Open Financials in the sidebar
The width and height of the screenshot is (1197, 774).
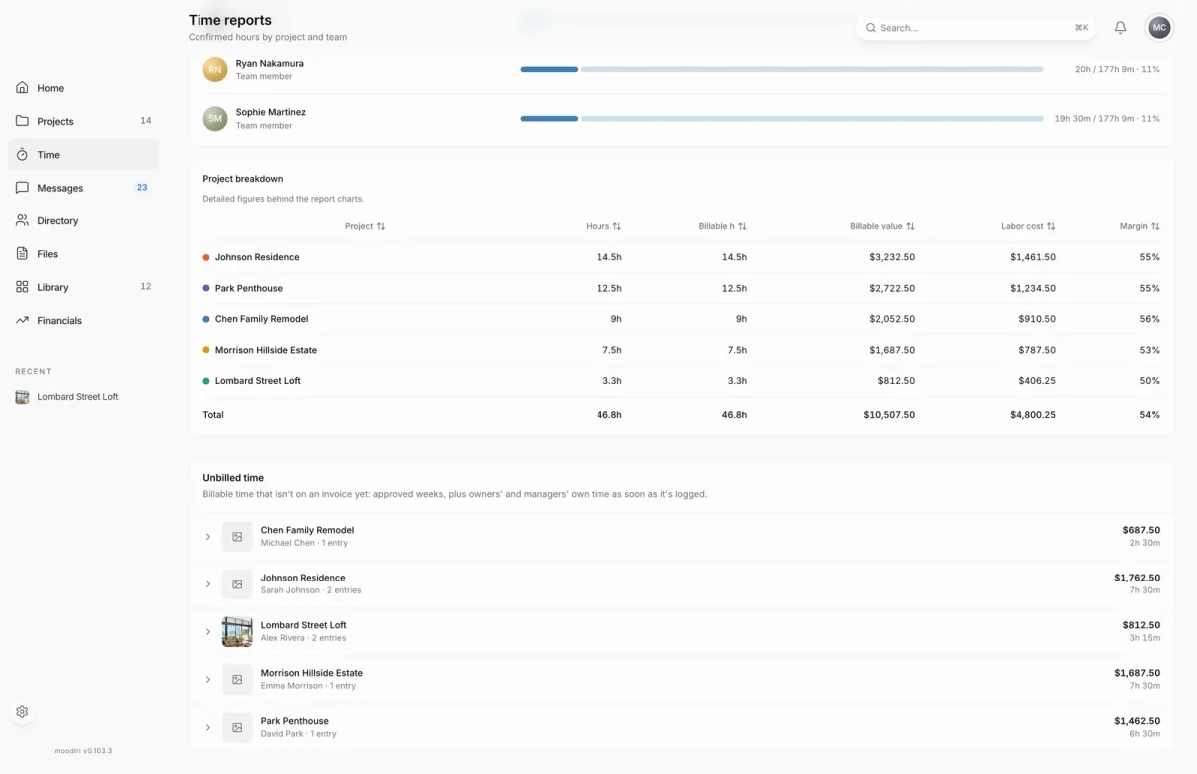click(x=83, y=320)
